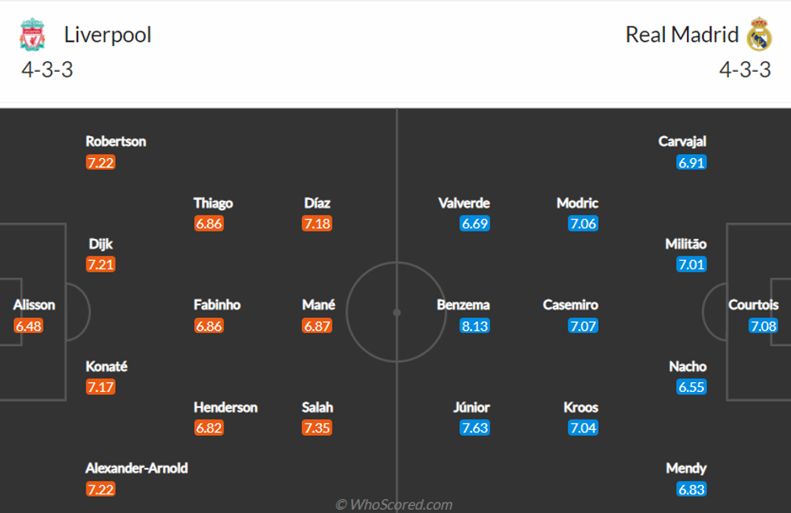The image size is (791, 513).
Task: Open the Real Madrid team name link
Action: click(682, 35)
